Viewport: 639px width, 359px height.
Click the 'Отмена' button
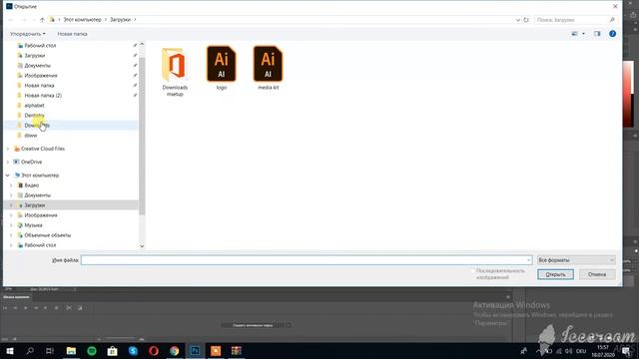597,274
